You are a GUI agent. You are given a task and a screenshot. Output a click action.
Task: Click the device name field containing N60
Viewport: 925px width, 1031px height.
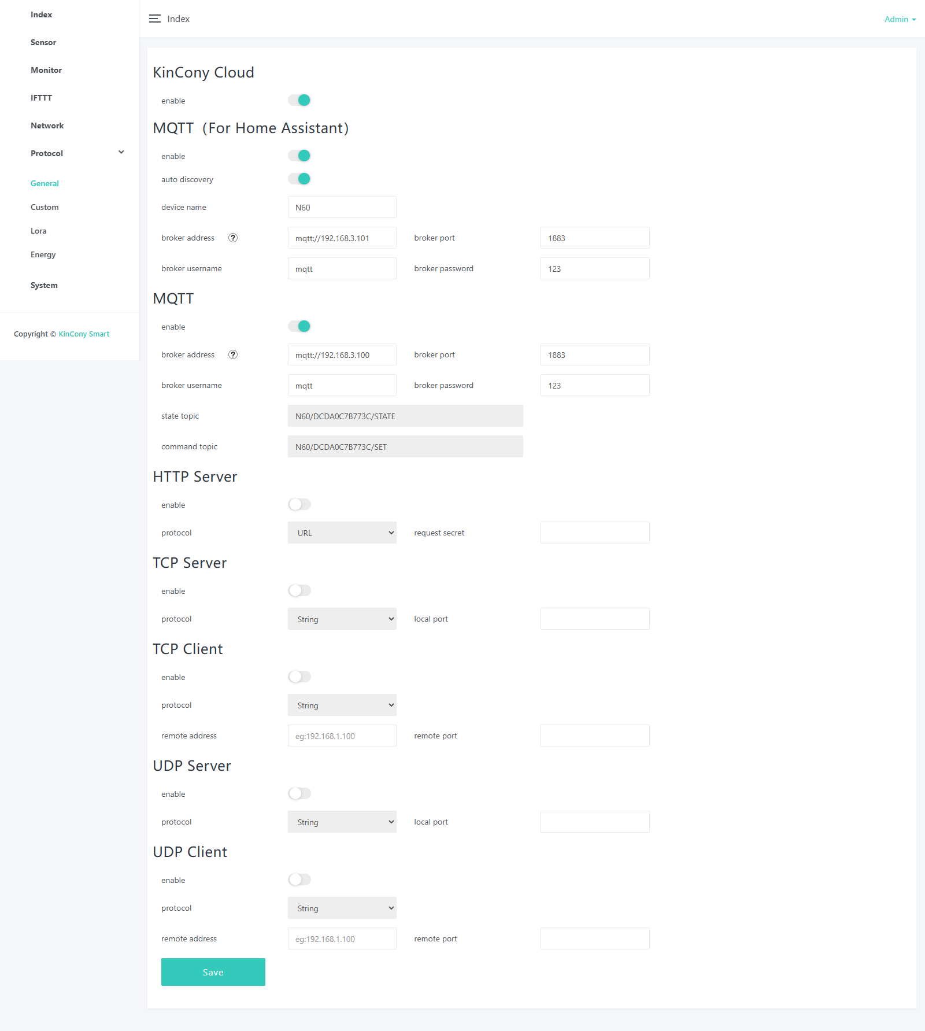tap(342, 207)
